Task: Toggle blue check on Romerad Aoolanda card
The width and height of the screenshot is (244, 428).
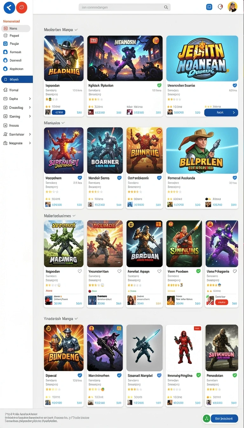Action: pos(235,178)
